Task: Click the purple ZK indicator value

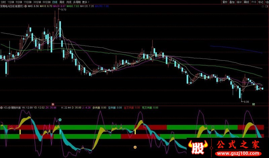Action: tap(51, 108)
